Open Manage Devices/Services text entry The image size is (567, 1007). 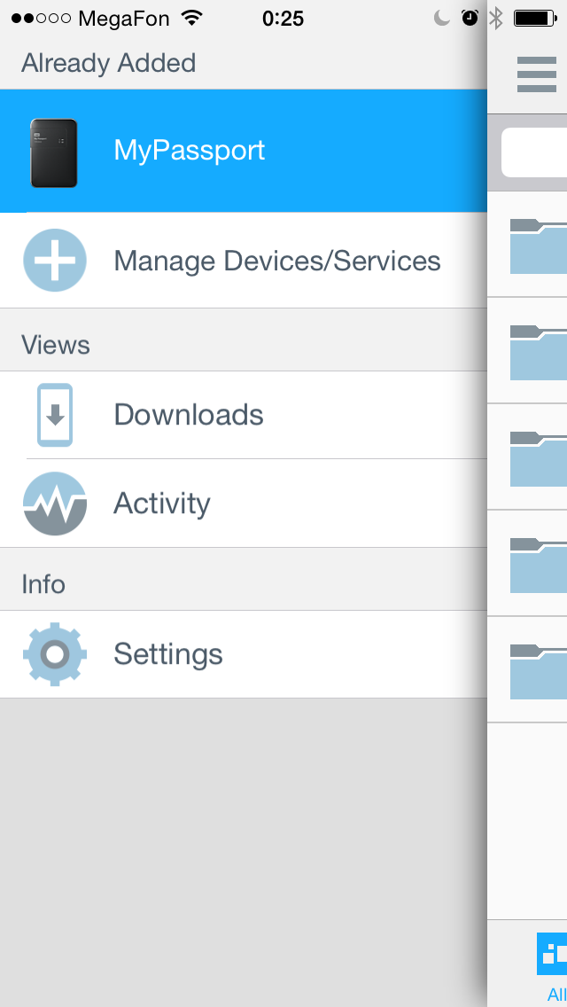point(277,262)
